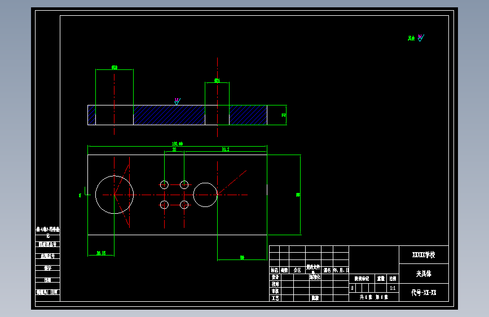Screen dimensions: 489x317
Task: Click the '阶段标记' stage mark header cell
Action: (x=362, y=279)
